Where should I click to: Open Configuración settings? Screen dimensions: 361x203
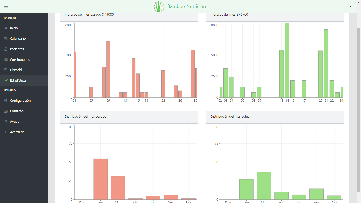point(24,101)
